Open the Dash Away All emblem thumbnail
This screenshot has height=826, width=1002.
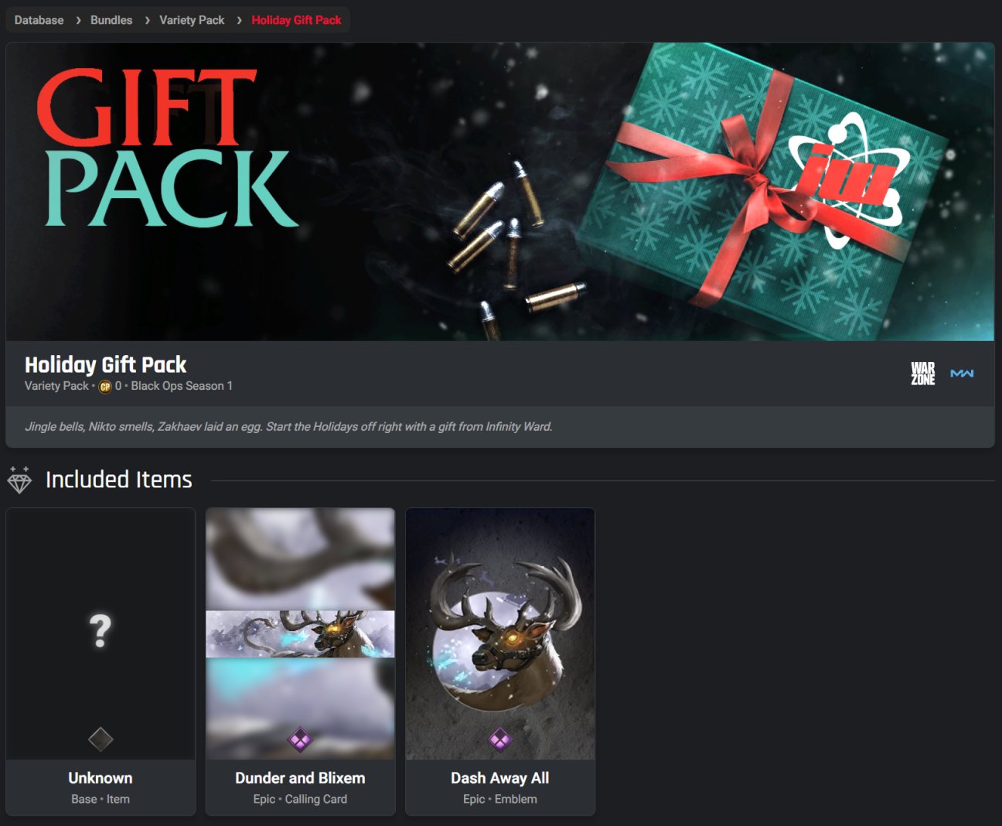[500, 633]
